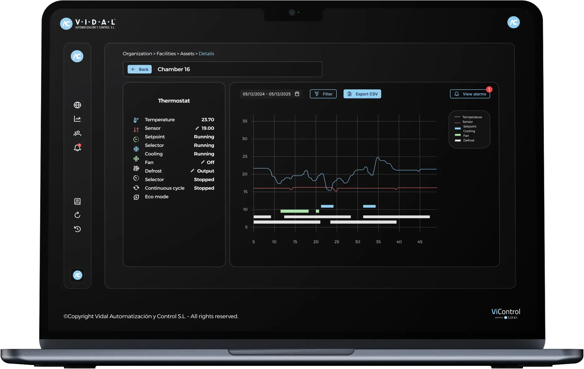This screenshot has height=369, width=584.
Task: Open the users management sidebar icon
Action: click(x=77, y=133)
